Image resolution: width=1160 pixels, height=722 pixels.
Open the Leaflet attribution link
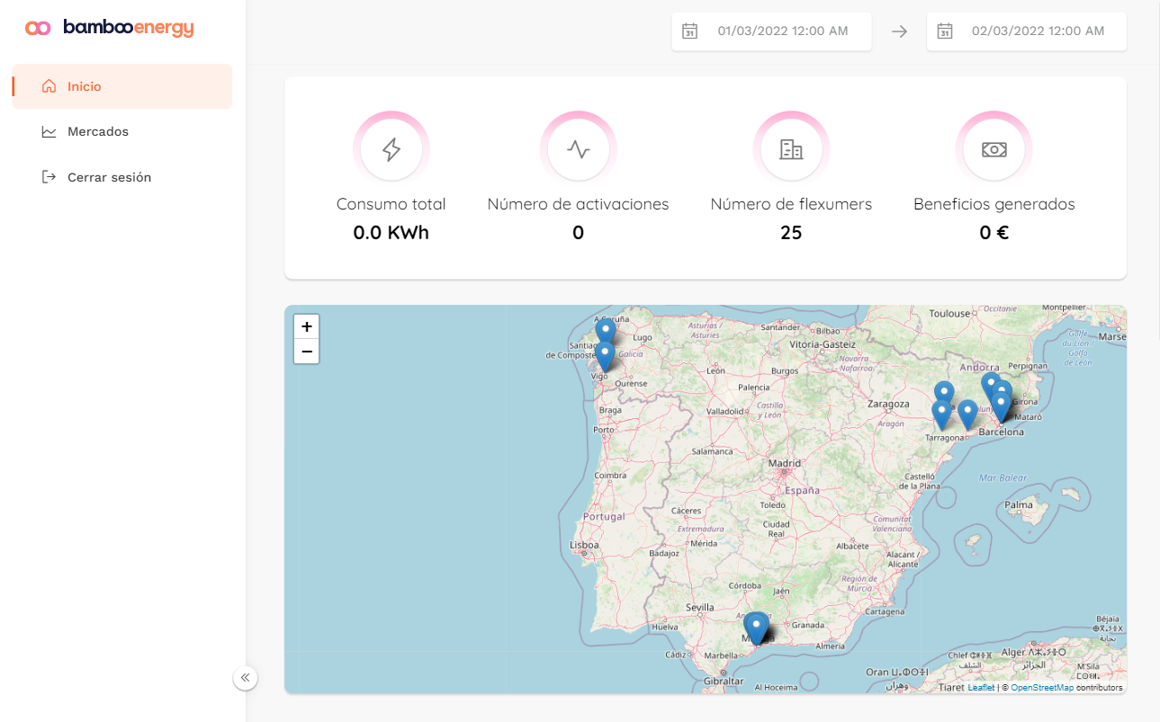pyautogui.click(x=981, y=688)
